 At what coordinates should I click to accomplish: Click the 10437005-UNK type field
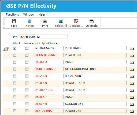tap(49, 55)
